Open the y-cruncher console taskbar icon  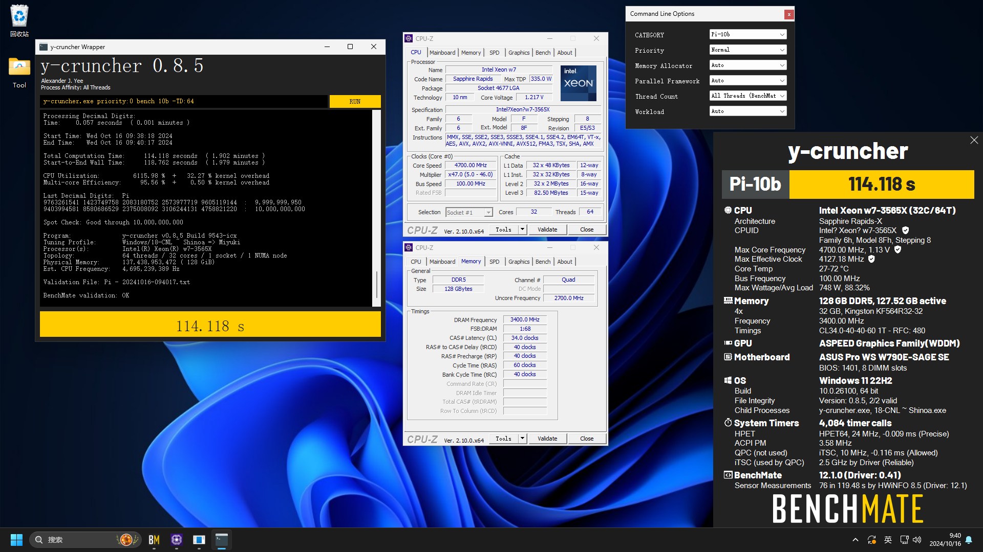[221, 540]
